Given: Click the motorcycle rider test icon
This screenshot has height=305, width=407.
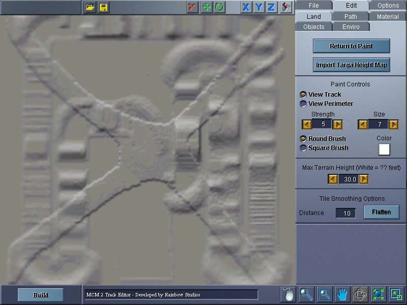Looking at the screenshot, I should point(286,7).
